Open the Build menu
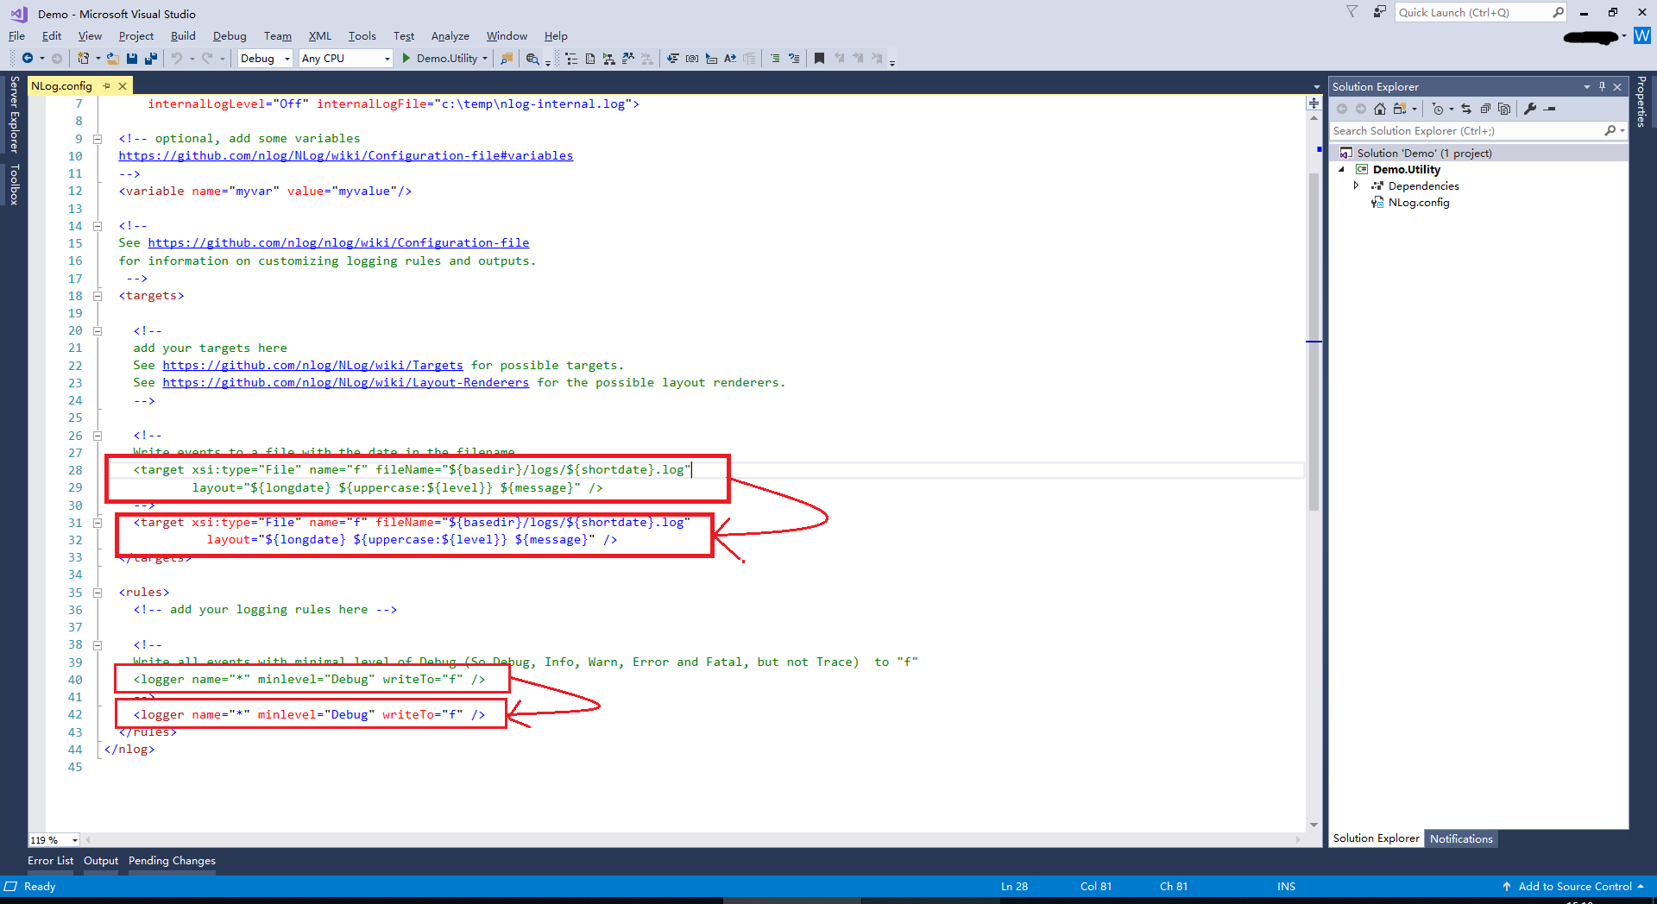 (183, 36)
